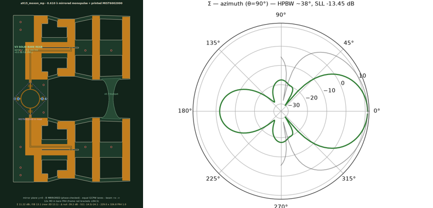The height and width of the screenshot is (208, 433).
Task: Click the Σ azimuth polar plot title
Action: point(281,4)
